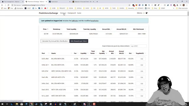The height and width of the screenshot is (106, 189).
Task: Sort pools table by Assets column
Action: (62, 53)
